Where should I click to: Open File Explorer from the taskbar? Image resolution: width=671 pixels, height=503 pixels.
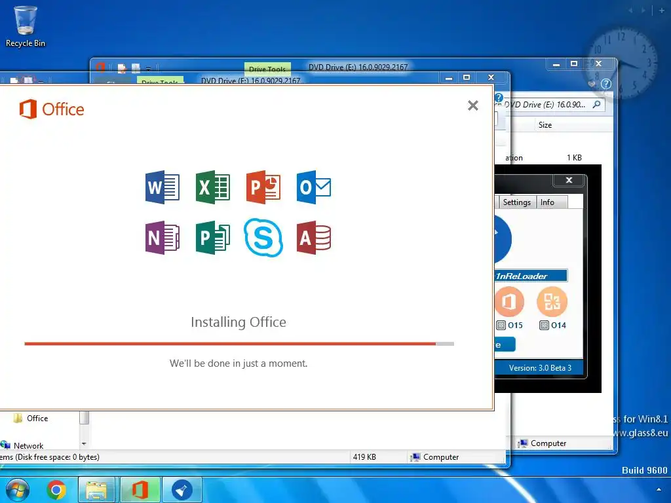(97, 490)
